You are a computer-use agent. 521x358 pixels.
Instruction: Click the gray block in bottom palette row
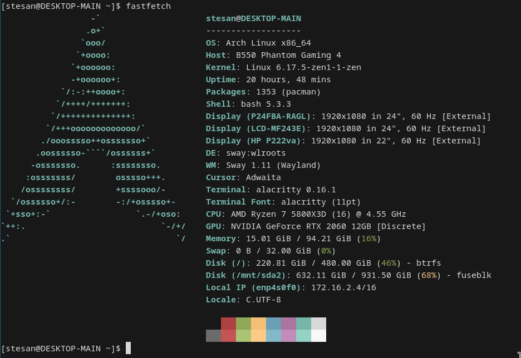(x=213, y=336)
